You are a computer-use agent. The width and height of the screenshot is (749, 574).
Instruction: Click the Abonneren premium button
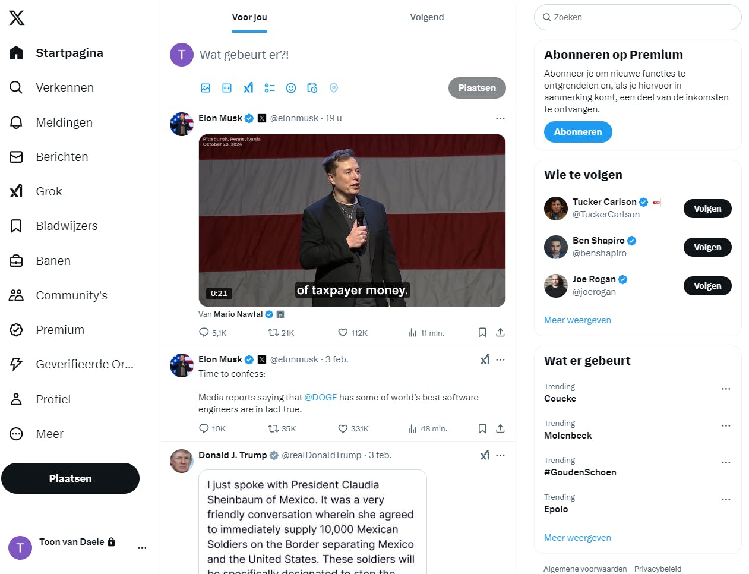577,132
